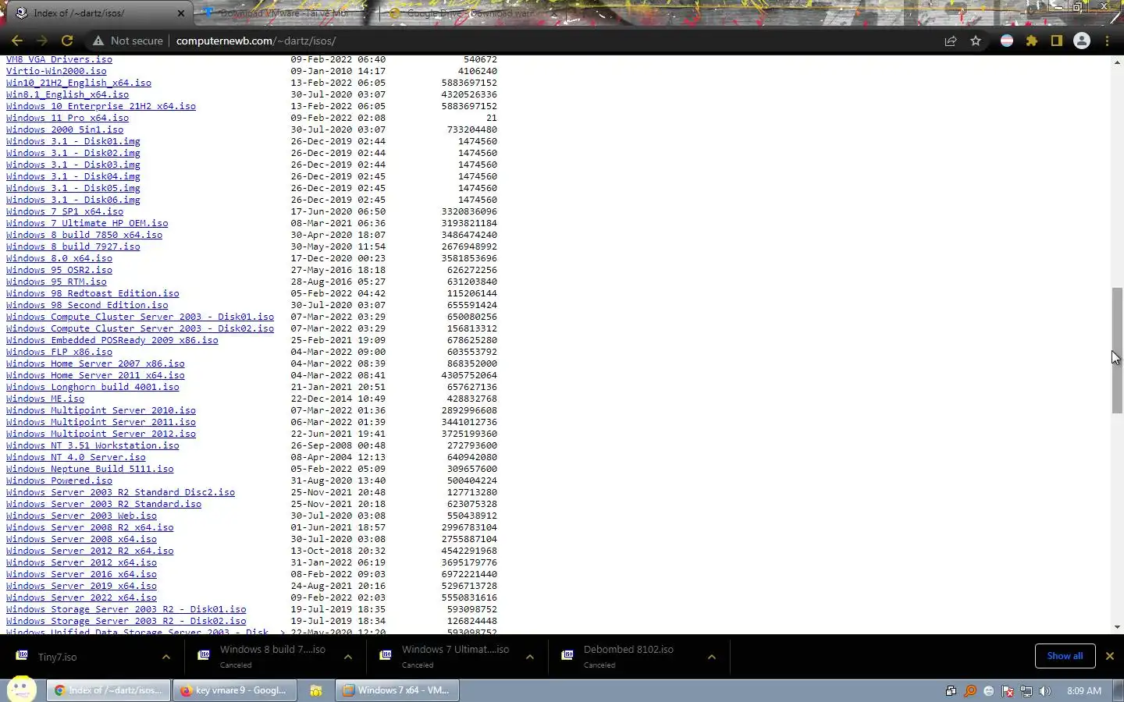Open Windows_3.1_-_Disk01.img link

point(73,141)
